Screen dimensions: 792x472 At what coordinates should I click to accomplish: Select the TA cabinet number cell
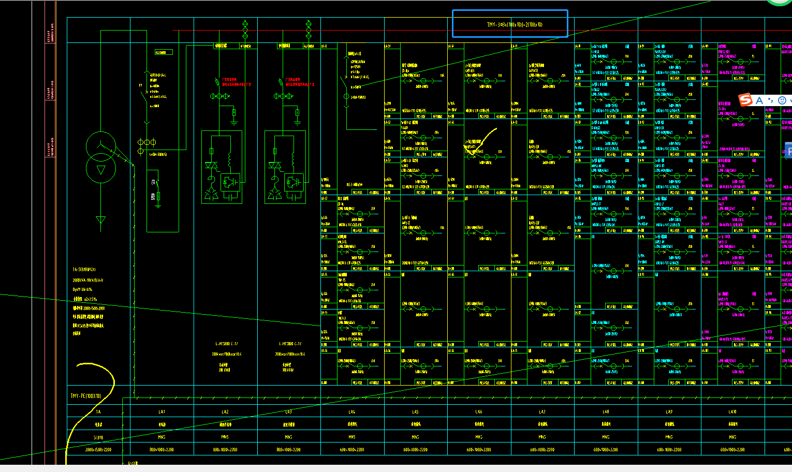(98, 412)
